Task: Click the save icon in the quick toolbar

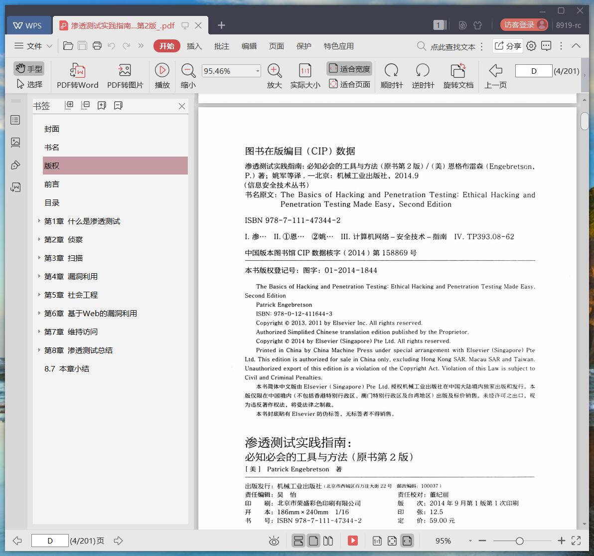Action: 82,46
